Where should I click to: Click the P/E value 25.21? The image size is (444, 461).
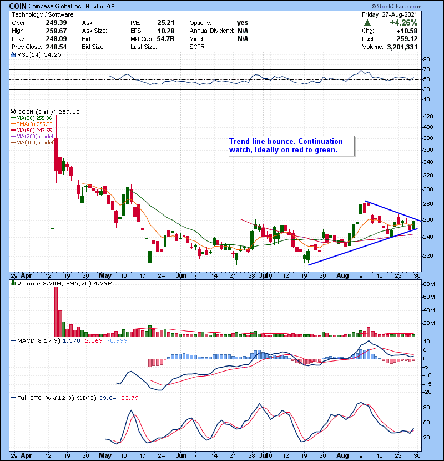[166, 23]
